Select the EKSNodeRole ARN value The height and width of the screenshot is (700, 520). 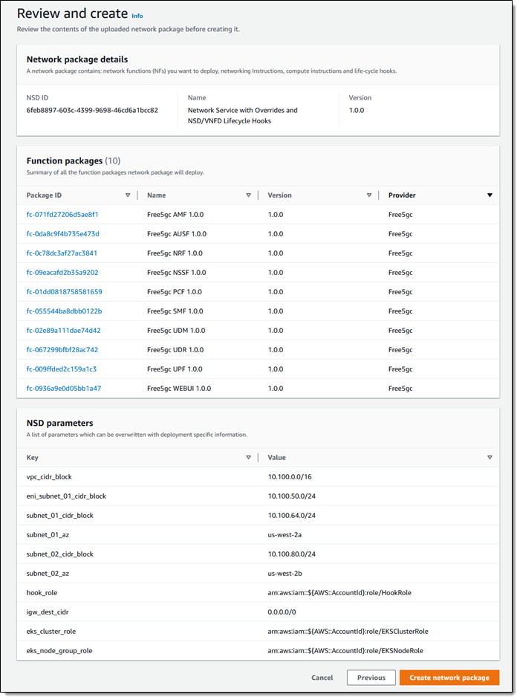point(345,651)
